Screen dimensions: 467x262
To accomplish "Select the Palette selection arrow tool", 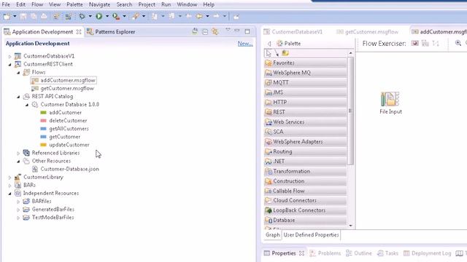I will coord(269,53).
